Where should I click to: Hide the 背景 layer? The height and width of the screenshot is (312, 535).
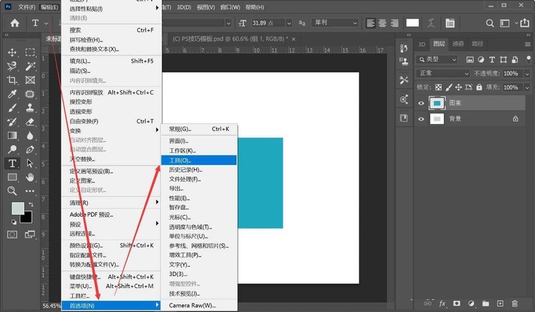pos(421,119)
